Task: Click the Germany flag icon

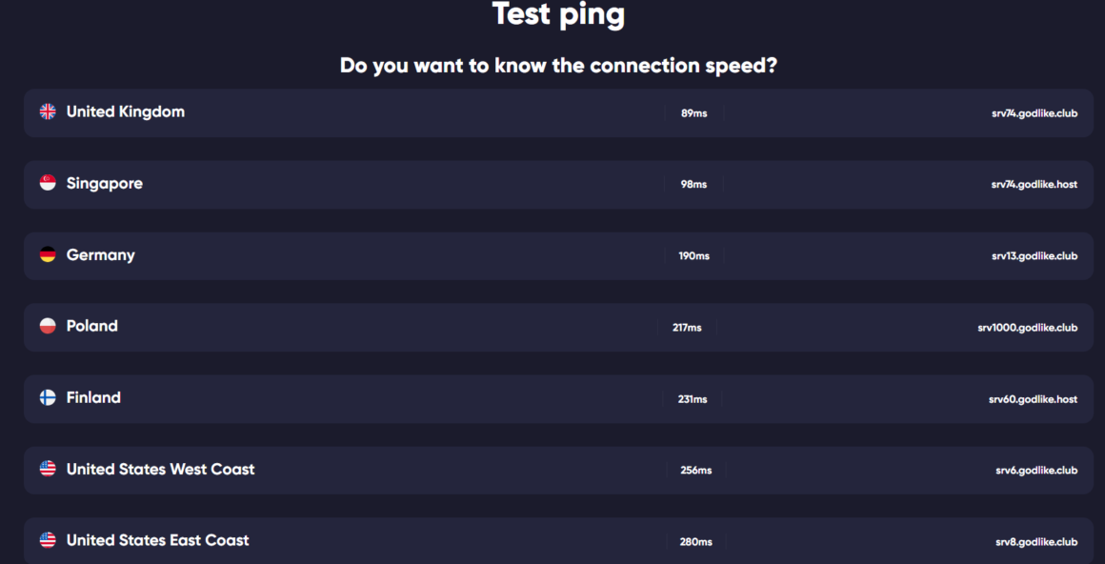Action: pyautogui.click(x=48, y=254)
